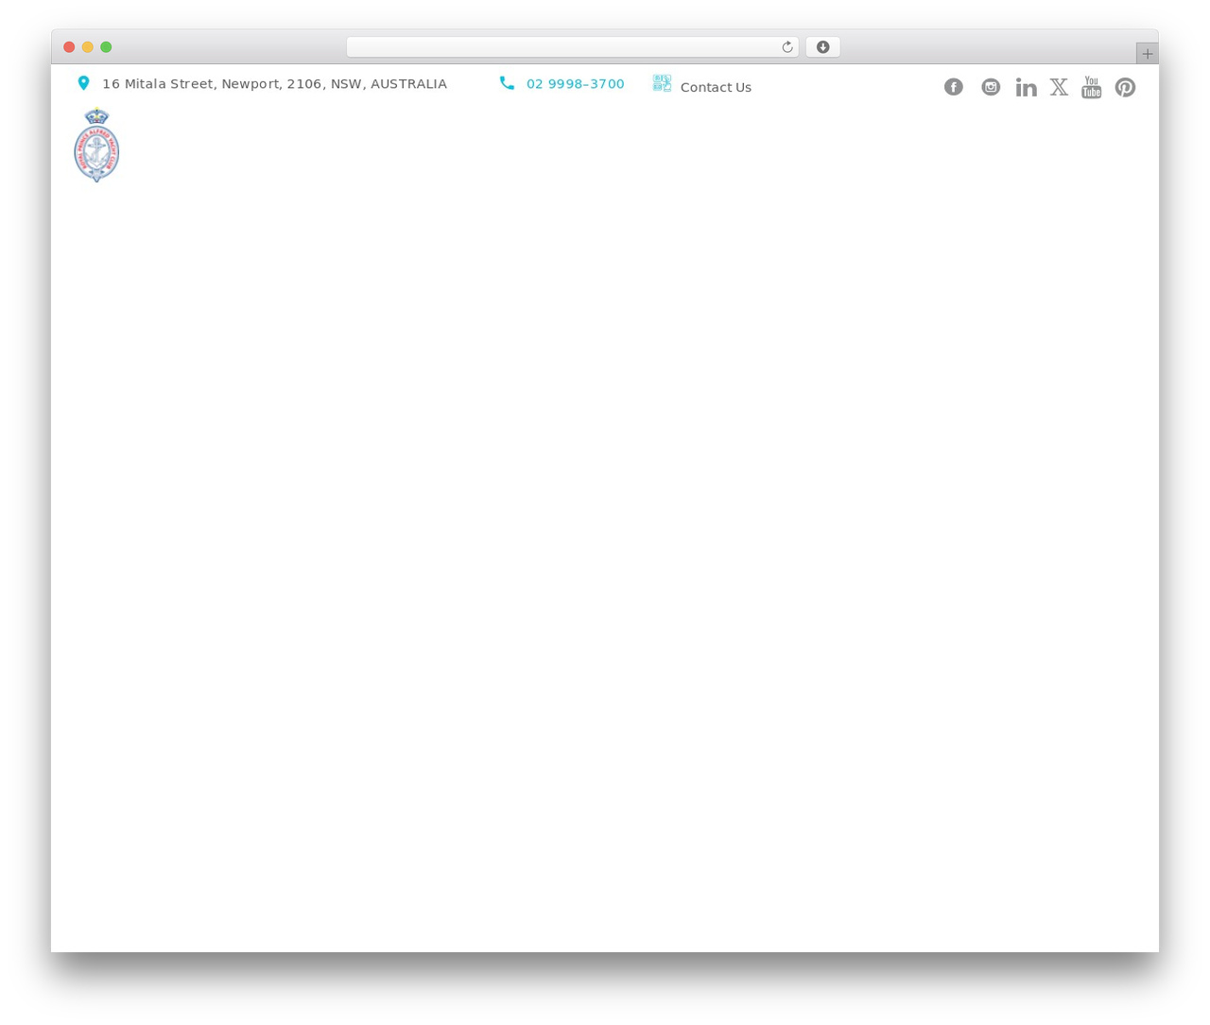Minimize the window with yellow button
This screenshot has height=1025, width=1210.
pyautogui.click(x=87, y=47)
